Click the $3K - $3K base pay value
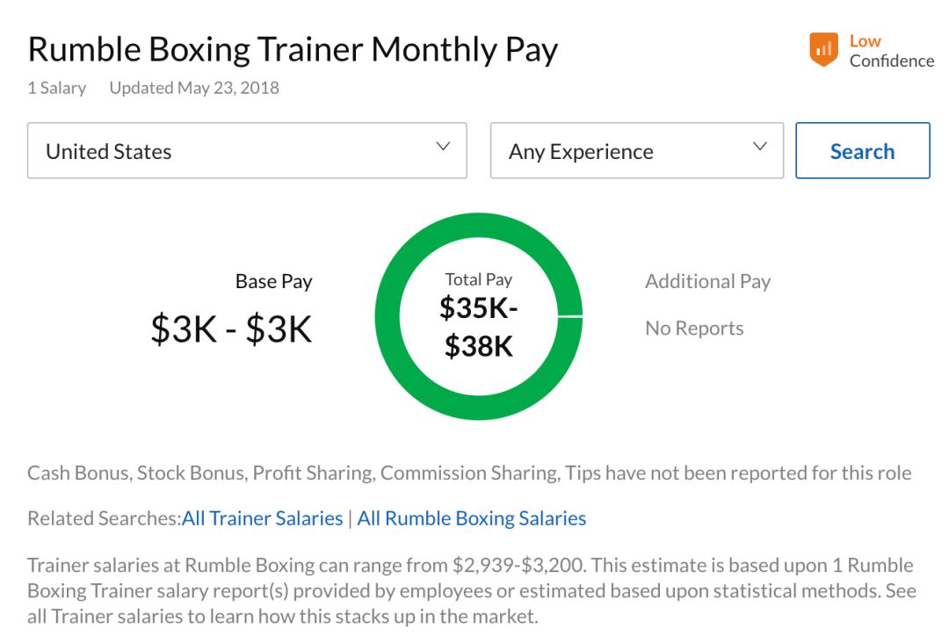This screenshot has height=643, width=949. pyautogui.click(x=231, y=329)
